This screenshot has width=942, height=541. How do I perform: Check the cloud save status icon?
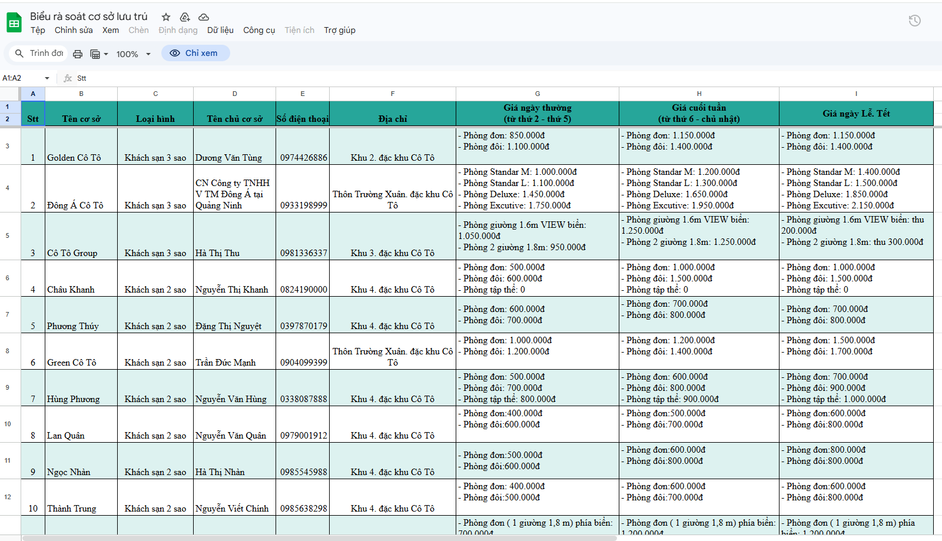point(204,17)
